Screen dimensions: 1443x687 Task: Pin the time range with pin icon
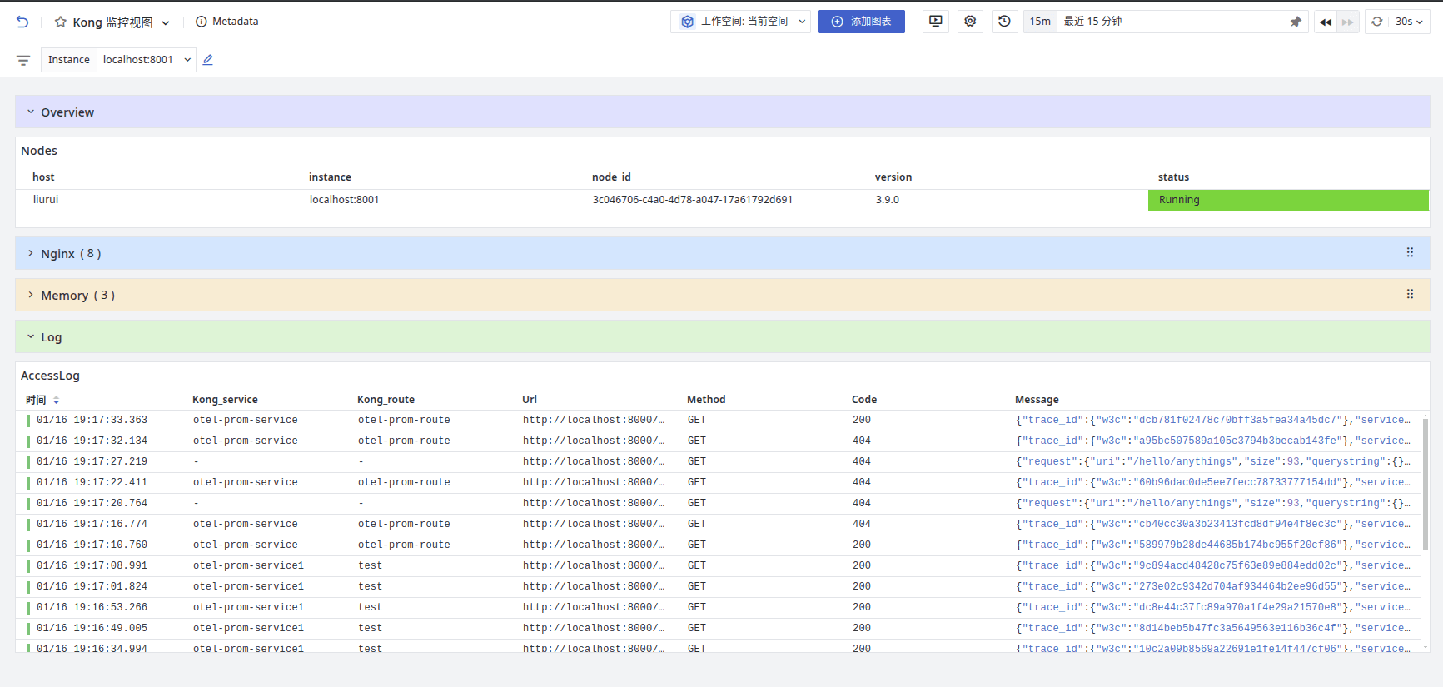point(1296,22)
